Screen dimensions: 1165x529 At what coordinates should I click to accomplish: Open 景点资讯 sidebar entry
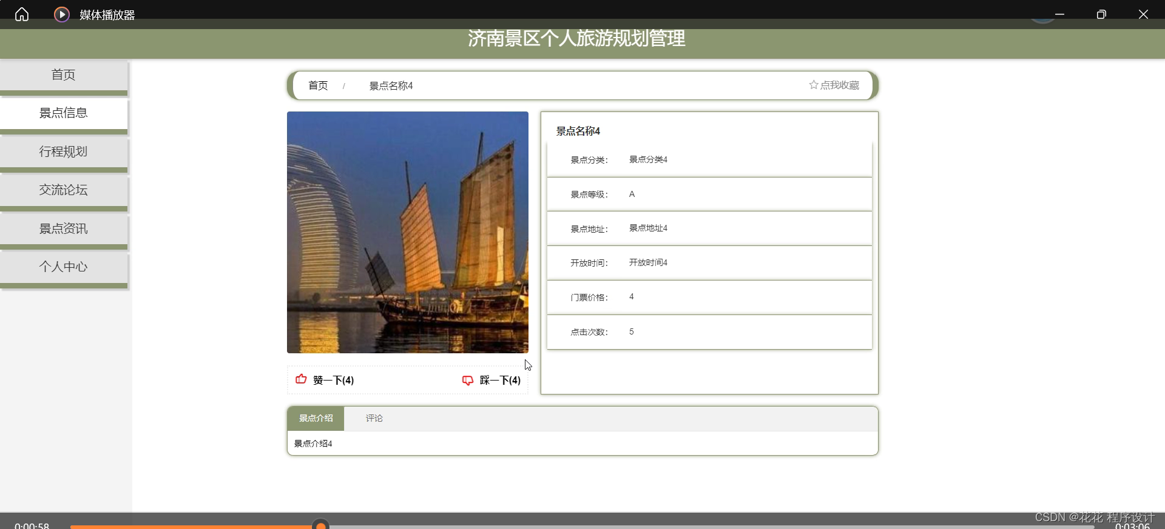click(64, 228)
